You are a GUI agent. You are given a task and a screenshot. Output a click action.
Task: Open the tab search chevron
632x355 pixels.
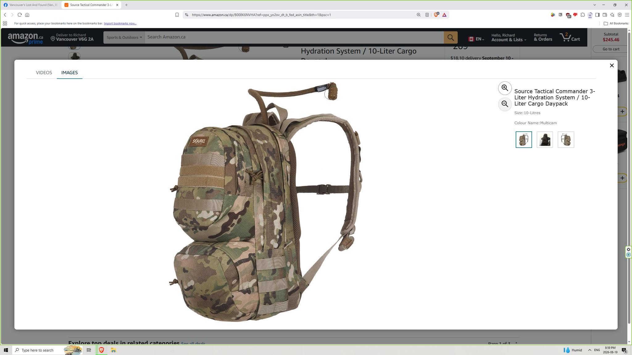point(595,5)
